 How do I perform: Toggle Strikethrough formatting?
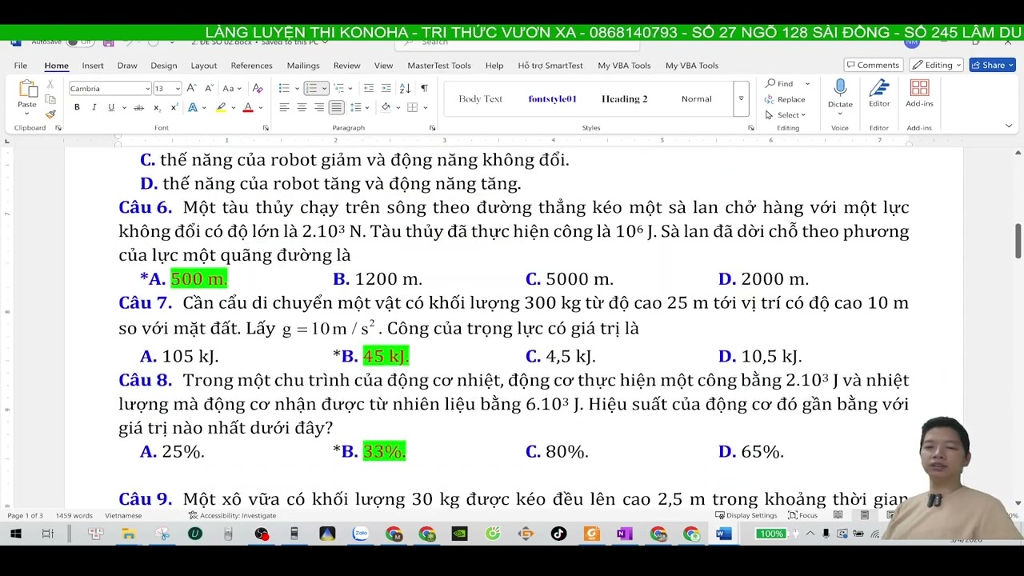pos(138,108)
